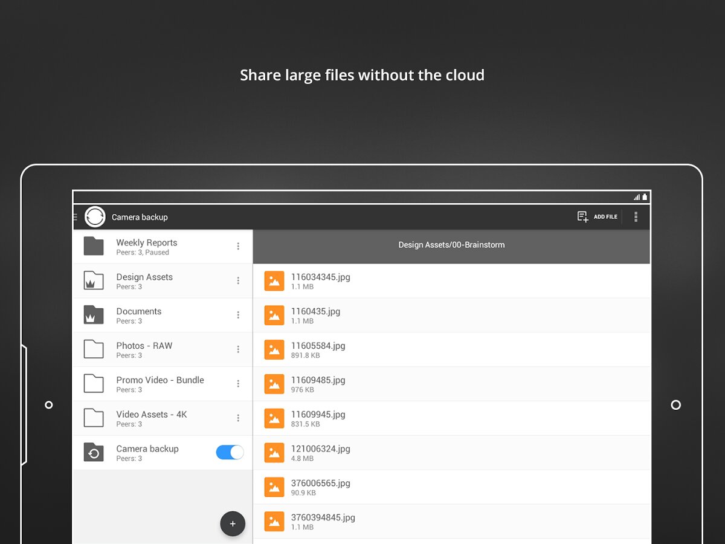
Task: Click the 891.8 KB file size label
Action: point(306,355)
